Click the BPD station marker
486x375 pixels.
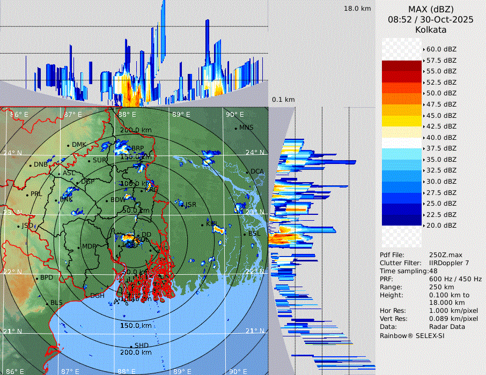pos(37,279)
